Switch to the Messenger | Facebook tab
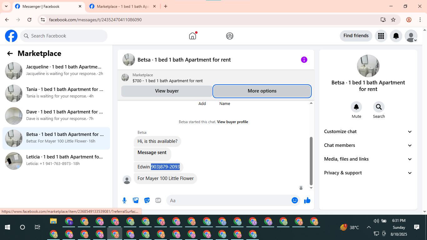The width and height of the screenshot is (427, 240). [48, 6]
